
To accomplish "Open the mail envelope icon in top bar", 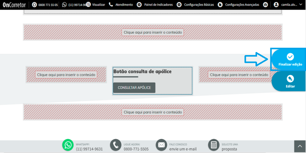I will click(x=265, y=5).
